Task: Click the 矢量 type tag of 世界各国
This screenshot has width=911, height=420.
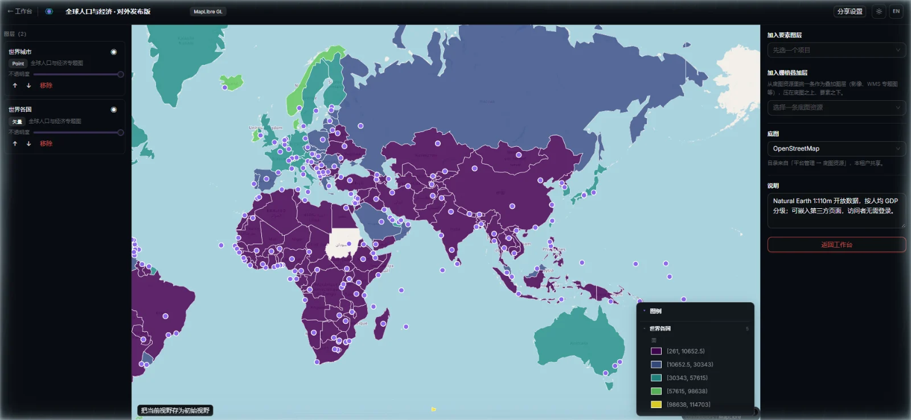Action: tap(17, 122)
